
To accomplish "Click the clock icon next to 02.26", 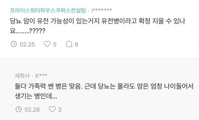I will (19, 109).
